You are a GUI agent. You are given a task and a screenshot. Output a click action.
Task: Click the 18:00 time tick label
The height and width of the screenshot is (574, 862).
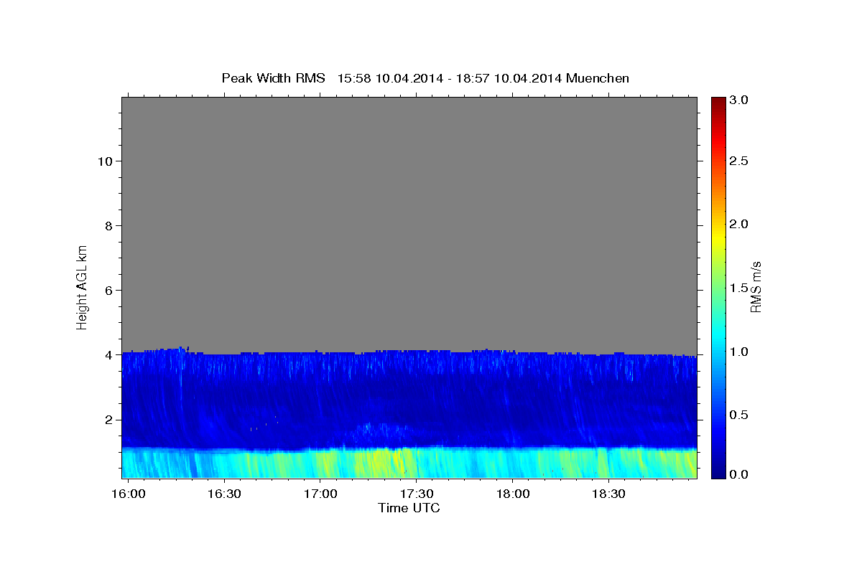[x=512, y=494]
